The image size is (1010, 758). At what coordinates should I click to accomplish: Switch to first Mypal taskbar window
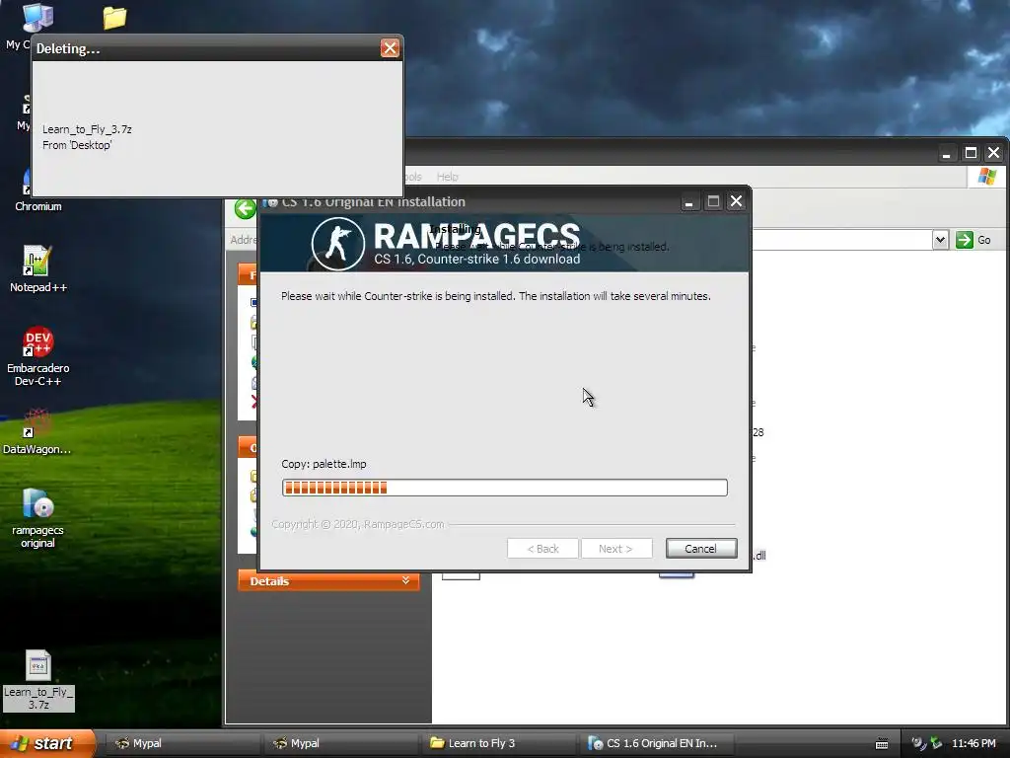(x=181, y=743)
